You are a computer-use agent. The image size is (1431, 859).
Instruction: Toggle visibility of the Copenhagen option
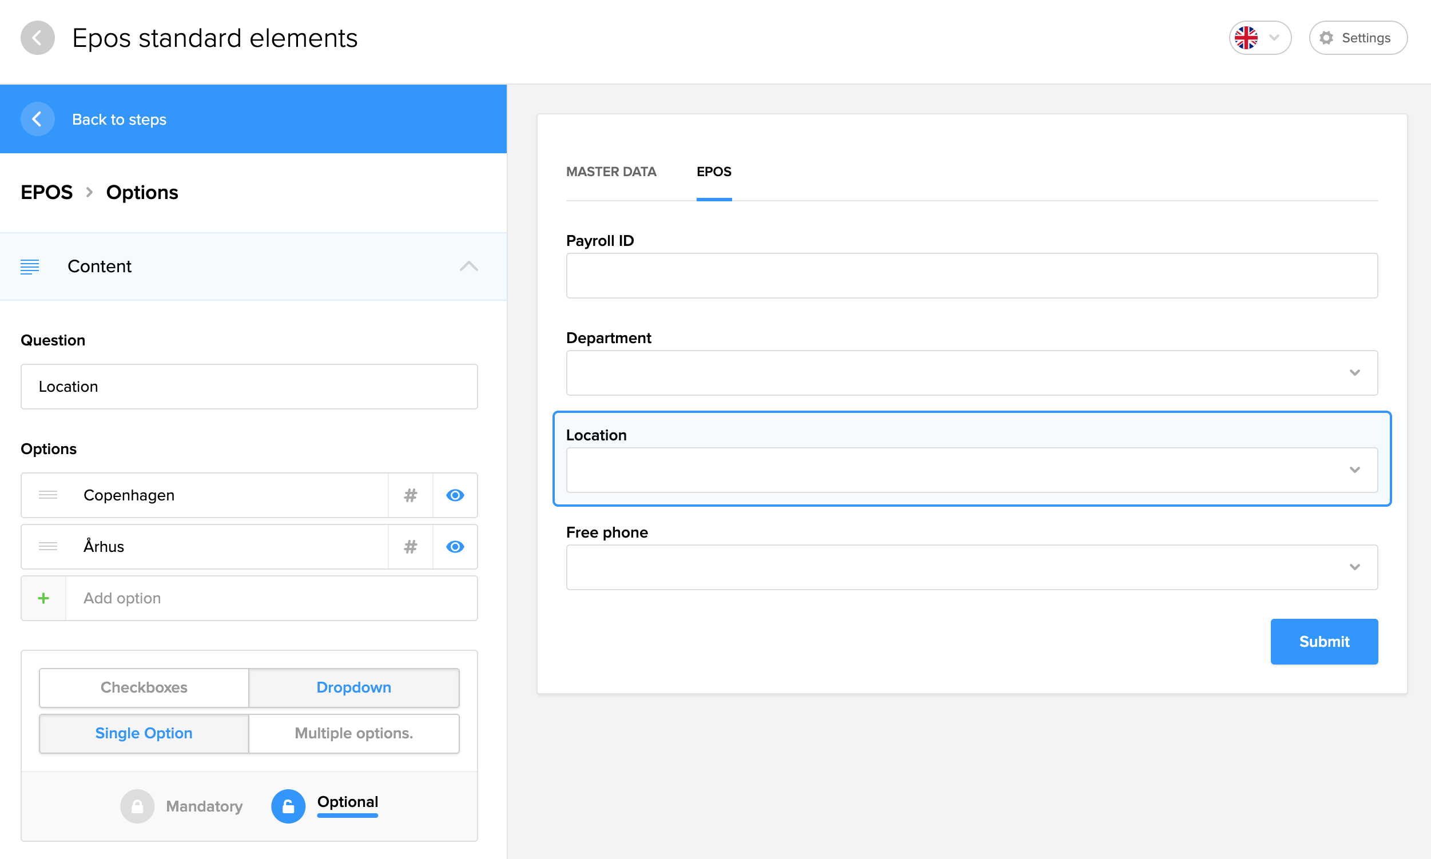tap(455, 495)
